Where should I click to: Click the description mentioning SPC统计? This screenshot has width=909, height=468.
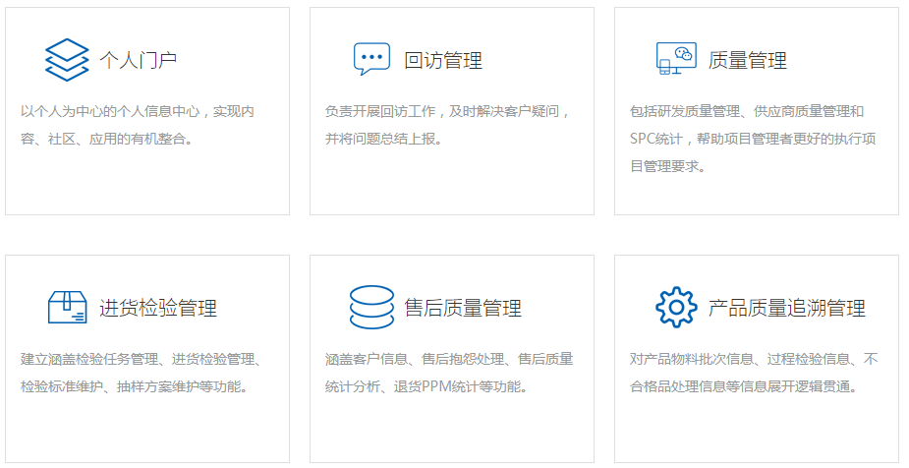(x=752, y=139)
